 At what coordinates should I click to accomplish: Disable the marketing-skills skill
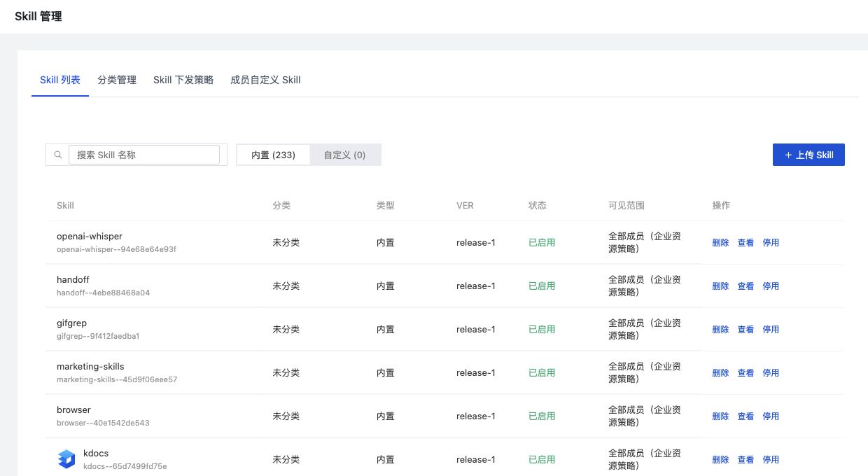[771, 373]
